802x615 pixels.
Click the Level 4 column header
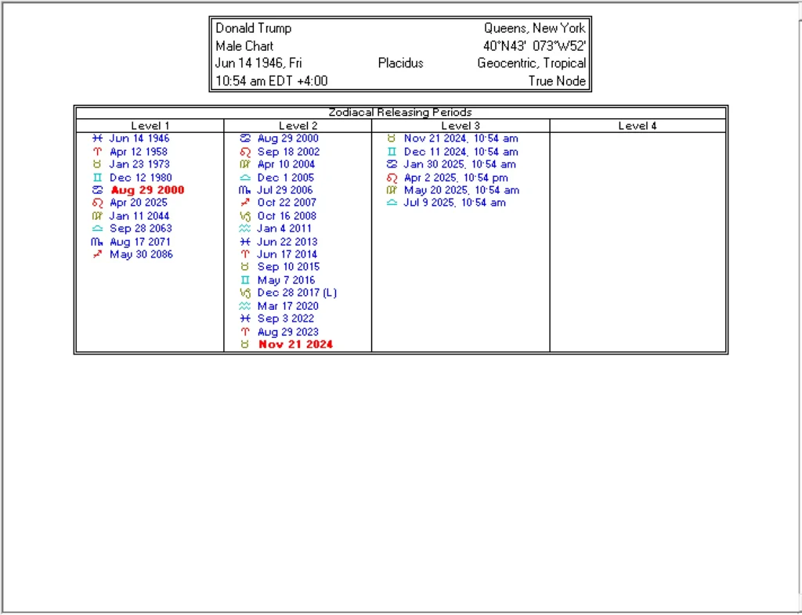[638, 125]
